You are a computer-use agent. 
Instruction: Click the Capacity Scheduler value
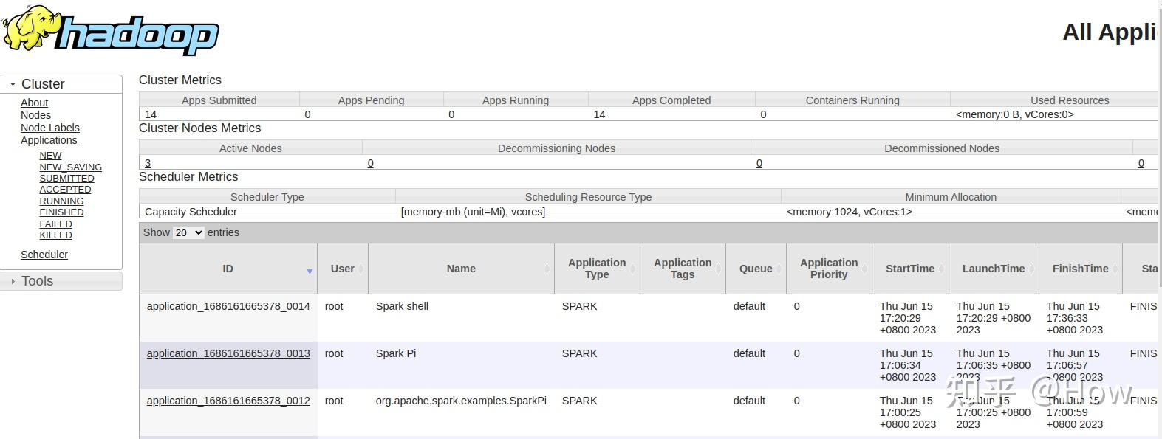tap(191, 212)
